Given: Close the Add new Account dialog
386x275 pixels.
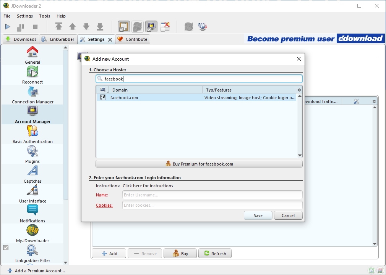Looking at the screenshot, I should pyautogui.click(x=298, y=59).
